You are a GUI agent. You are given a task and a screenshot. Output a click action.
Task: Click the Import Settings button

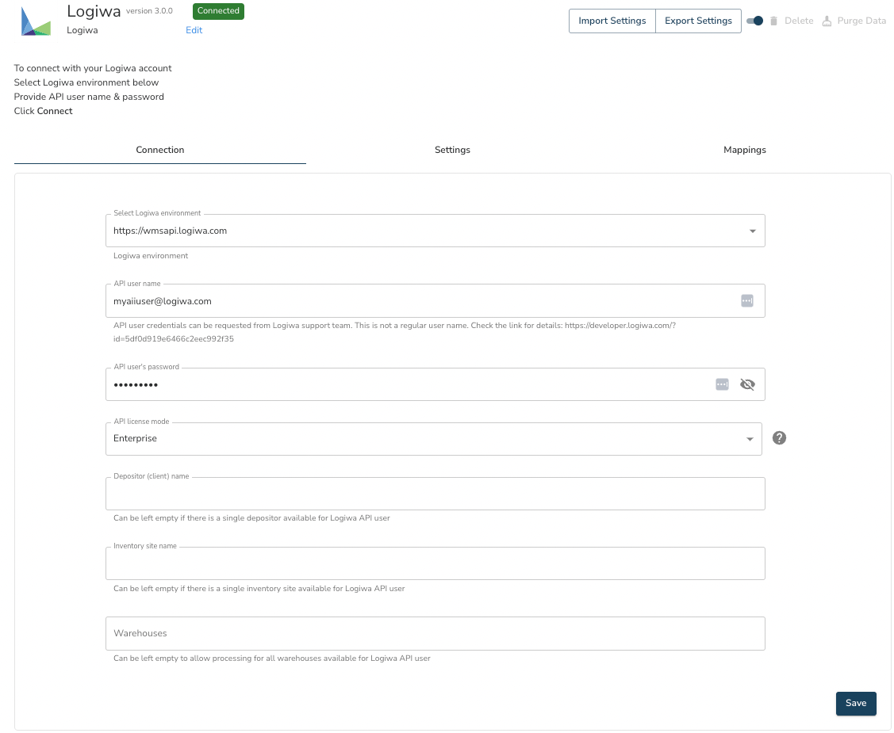click(x=612, y=21)
